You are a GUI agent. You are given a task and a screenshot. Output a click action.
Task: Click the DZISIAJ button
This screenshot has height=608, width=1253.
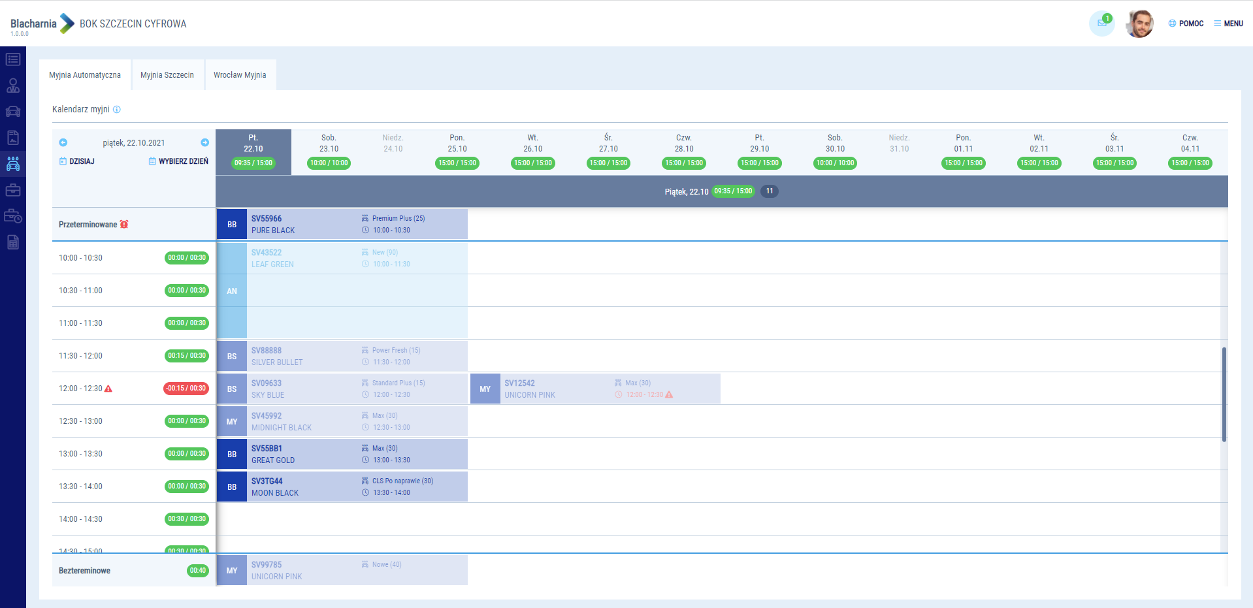click(x=77, y=161)
